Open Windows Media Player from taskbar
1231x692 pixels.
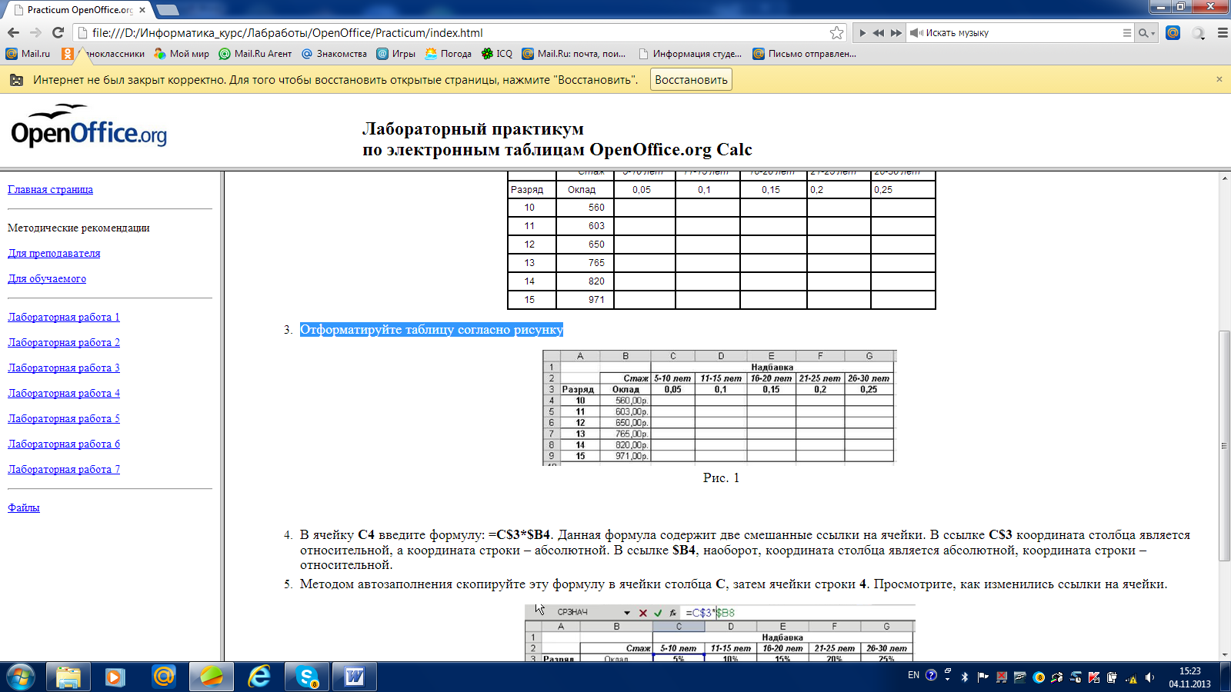pos(115,677)
